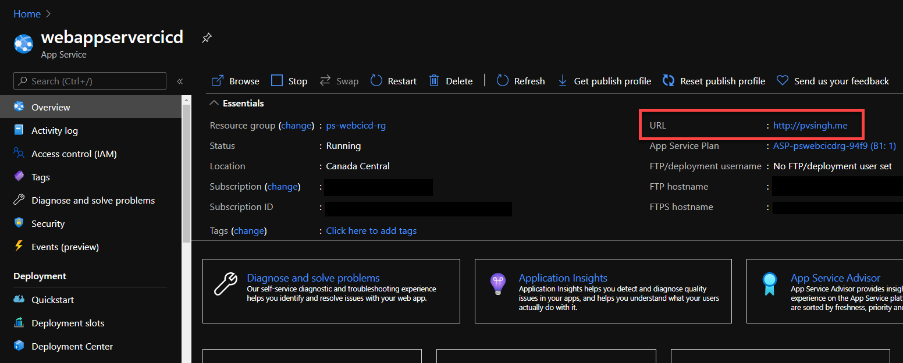Restart the App Service
Viewport: 903px width, 363px height.
pyautogui.click(x=393, y=81)
